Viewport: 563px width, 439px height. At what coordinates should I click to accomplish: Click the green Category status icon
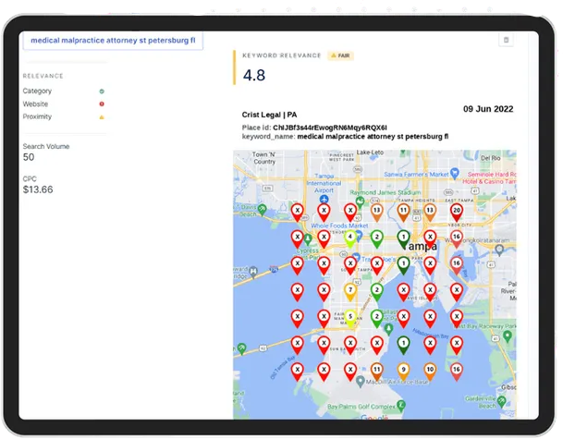(x=102, y=91)
